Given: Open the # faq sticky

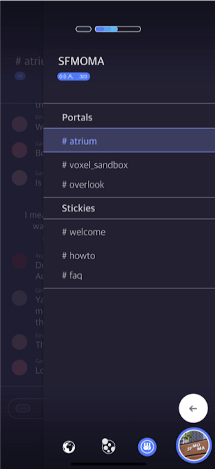Looking at the screenshot, I should pyautogui.click(x=129, y=275).
